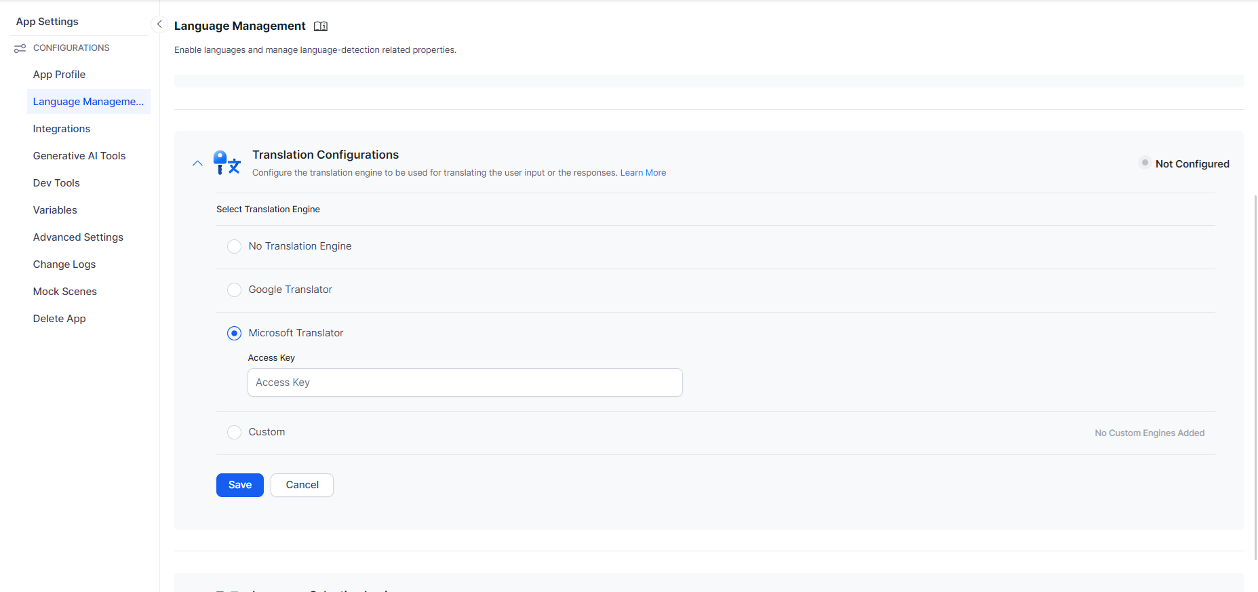Screen dimensions: 1258x592
Task: Select the No Translation Engine option
Action: point(234,246)
